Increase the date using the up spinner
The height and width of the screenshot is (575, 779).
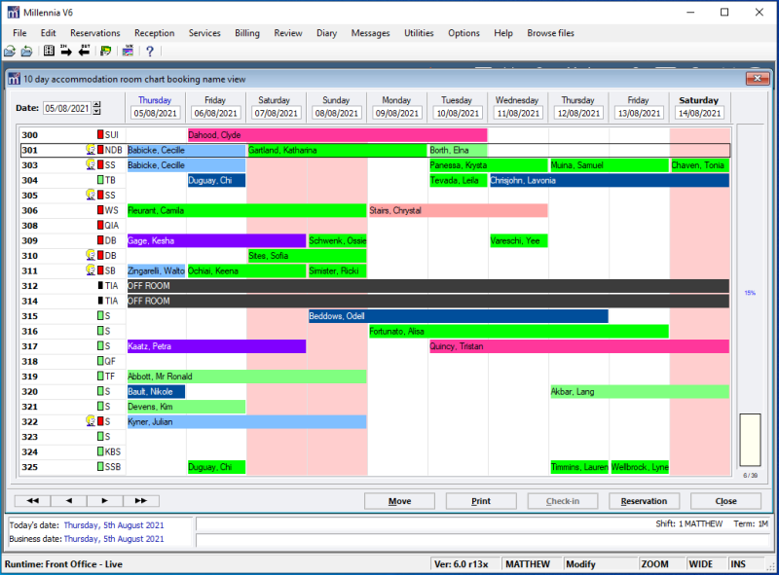96,104
